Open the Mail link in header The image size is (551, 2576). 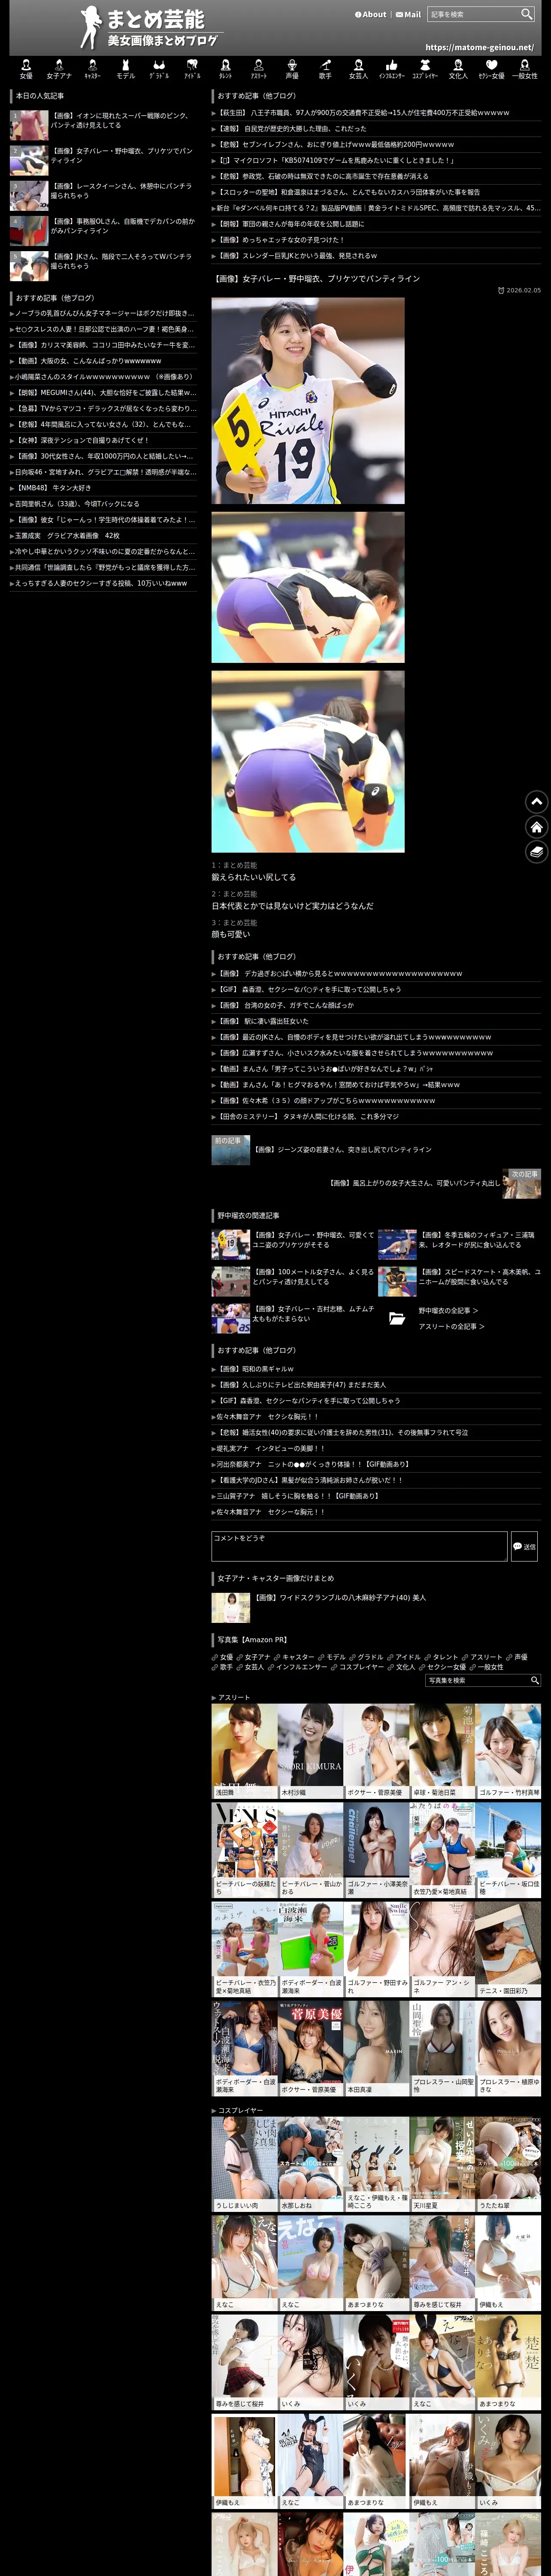[408, 14]
